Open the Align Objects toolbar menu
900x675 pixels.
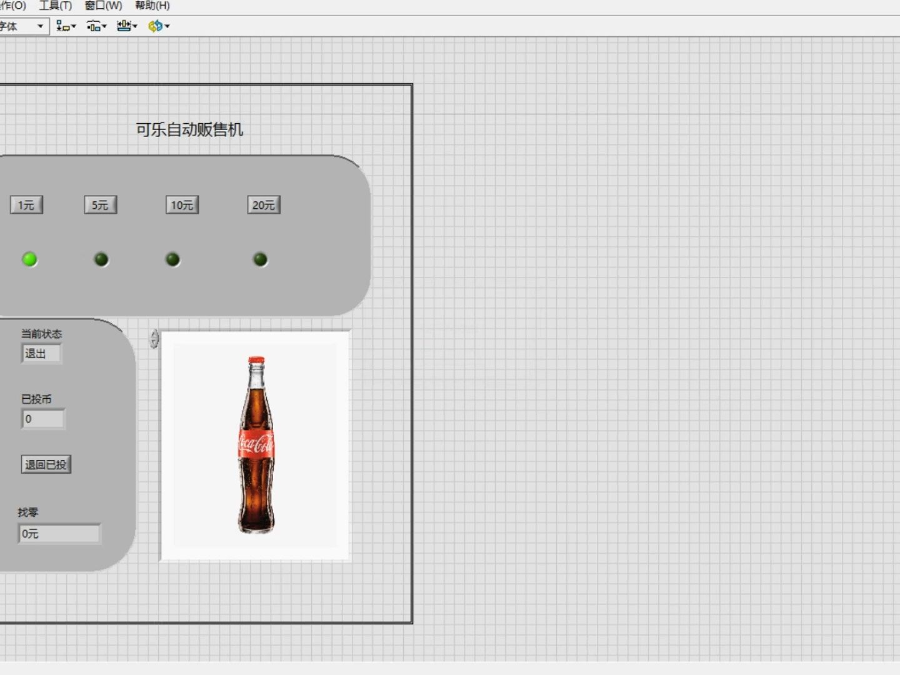click(x=66, y=26)
